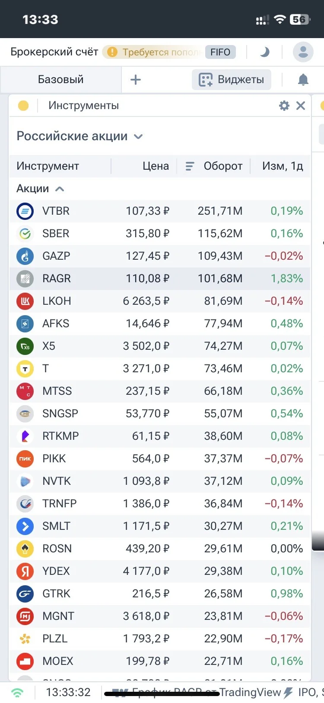324x703 pixels.
Task: Toggle dark mode moon icon
Action: coord(264,52)
